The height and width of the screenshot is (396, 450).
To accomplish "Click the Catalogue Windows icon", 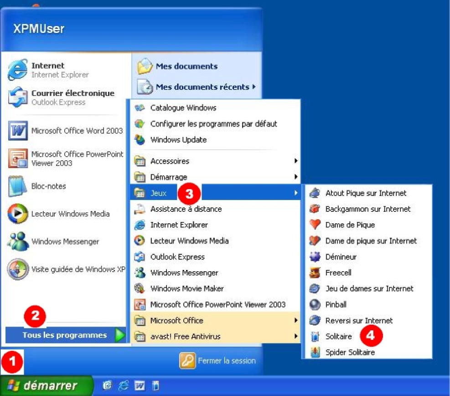I will 140,108.
